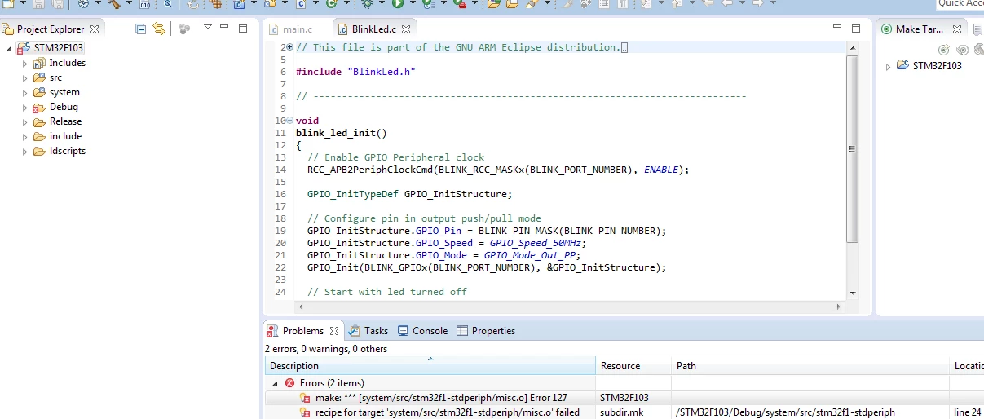This screenshot has width=984, height=419.
Task: Select the Problems tab
Action: click(x=303, y=331)
